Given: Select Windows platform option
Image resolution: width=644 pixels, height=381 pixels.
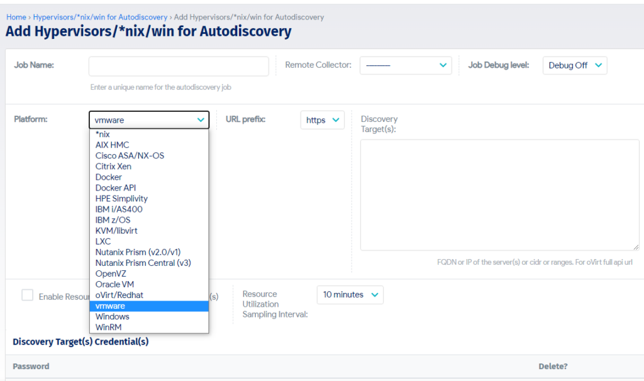Looking at the screenshot, I should tap(149, 316).
